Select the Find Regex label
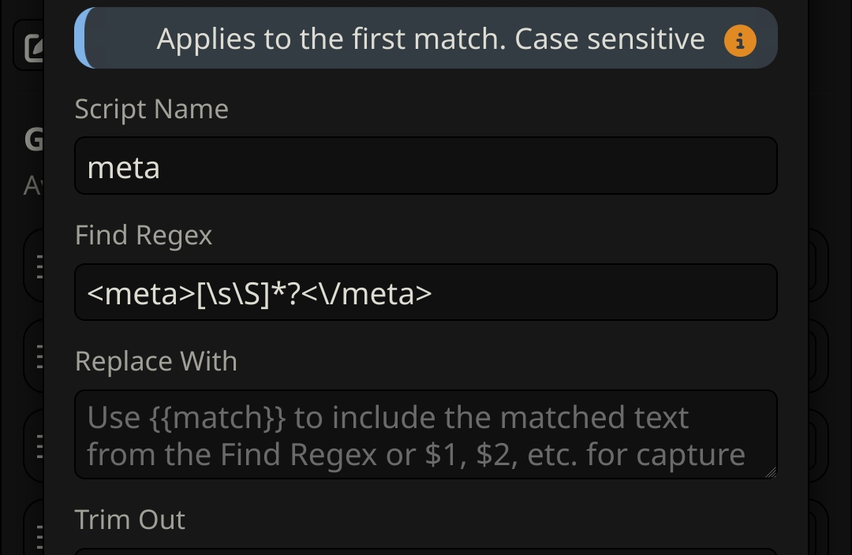The image size is (852, 555). (x=144, y=235)
